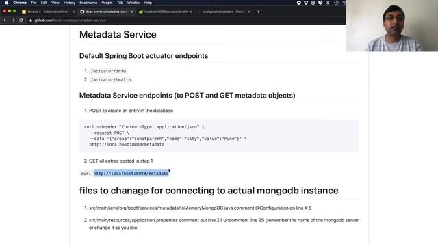Open the Edit menu
Screen dimensions: 438x246
(x=44, y=3)
